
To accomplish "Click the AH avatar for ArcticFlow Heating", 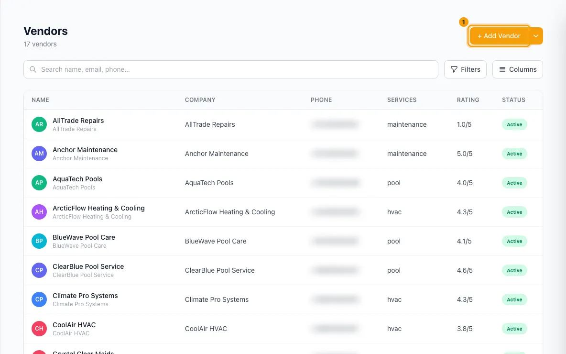I will pyautogui.click(x=39, y=212).
